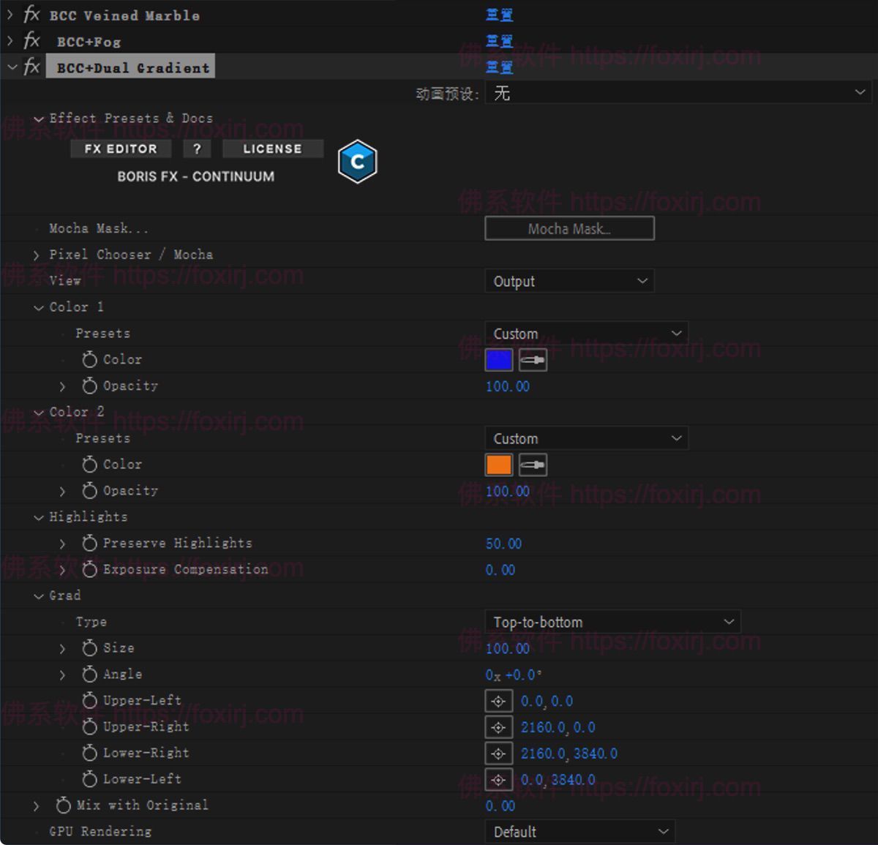878x845 pixels.
Task: Click the blue Color 1 swatch
Action: (498, 359)
